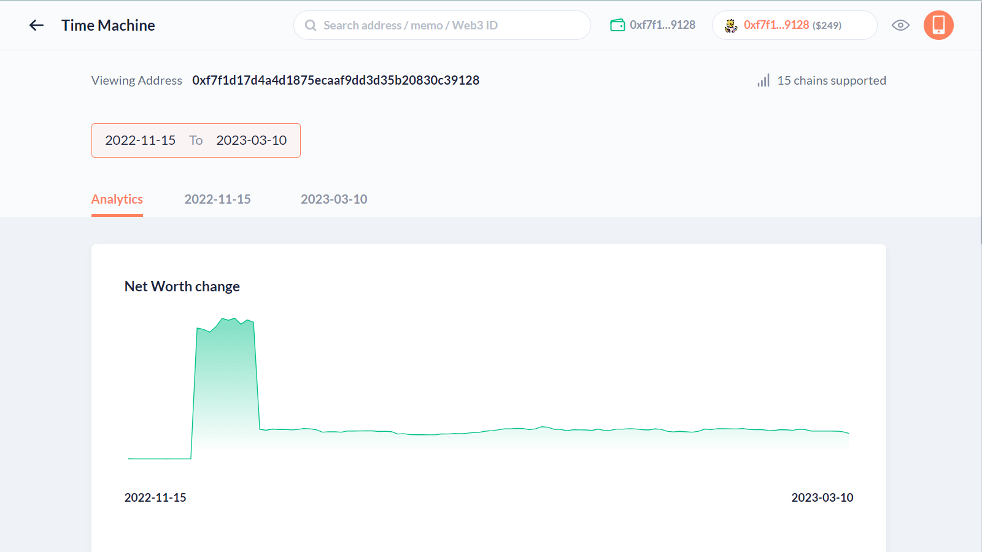Click the Net Worth change heading
The width and height of the screenshot is (982, 552).
point(182,286)
